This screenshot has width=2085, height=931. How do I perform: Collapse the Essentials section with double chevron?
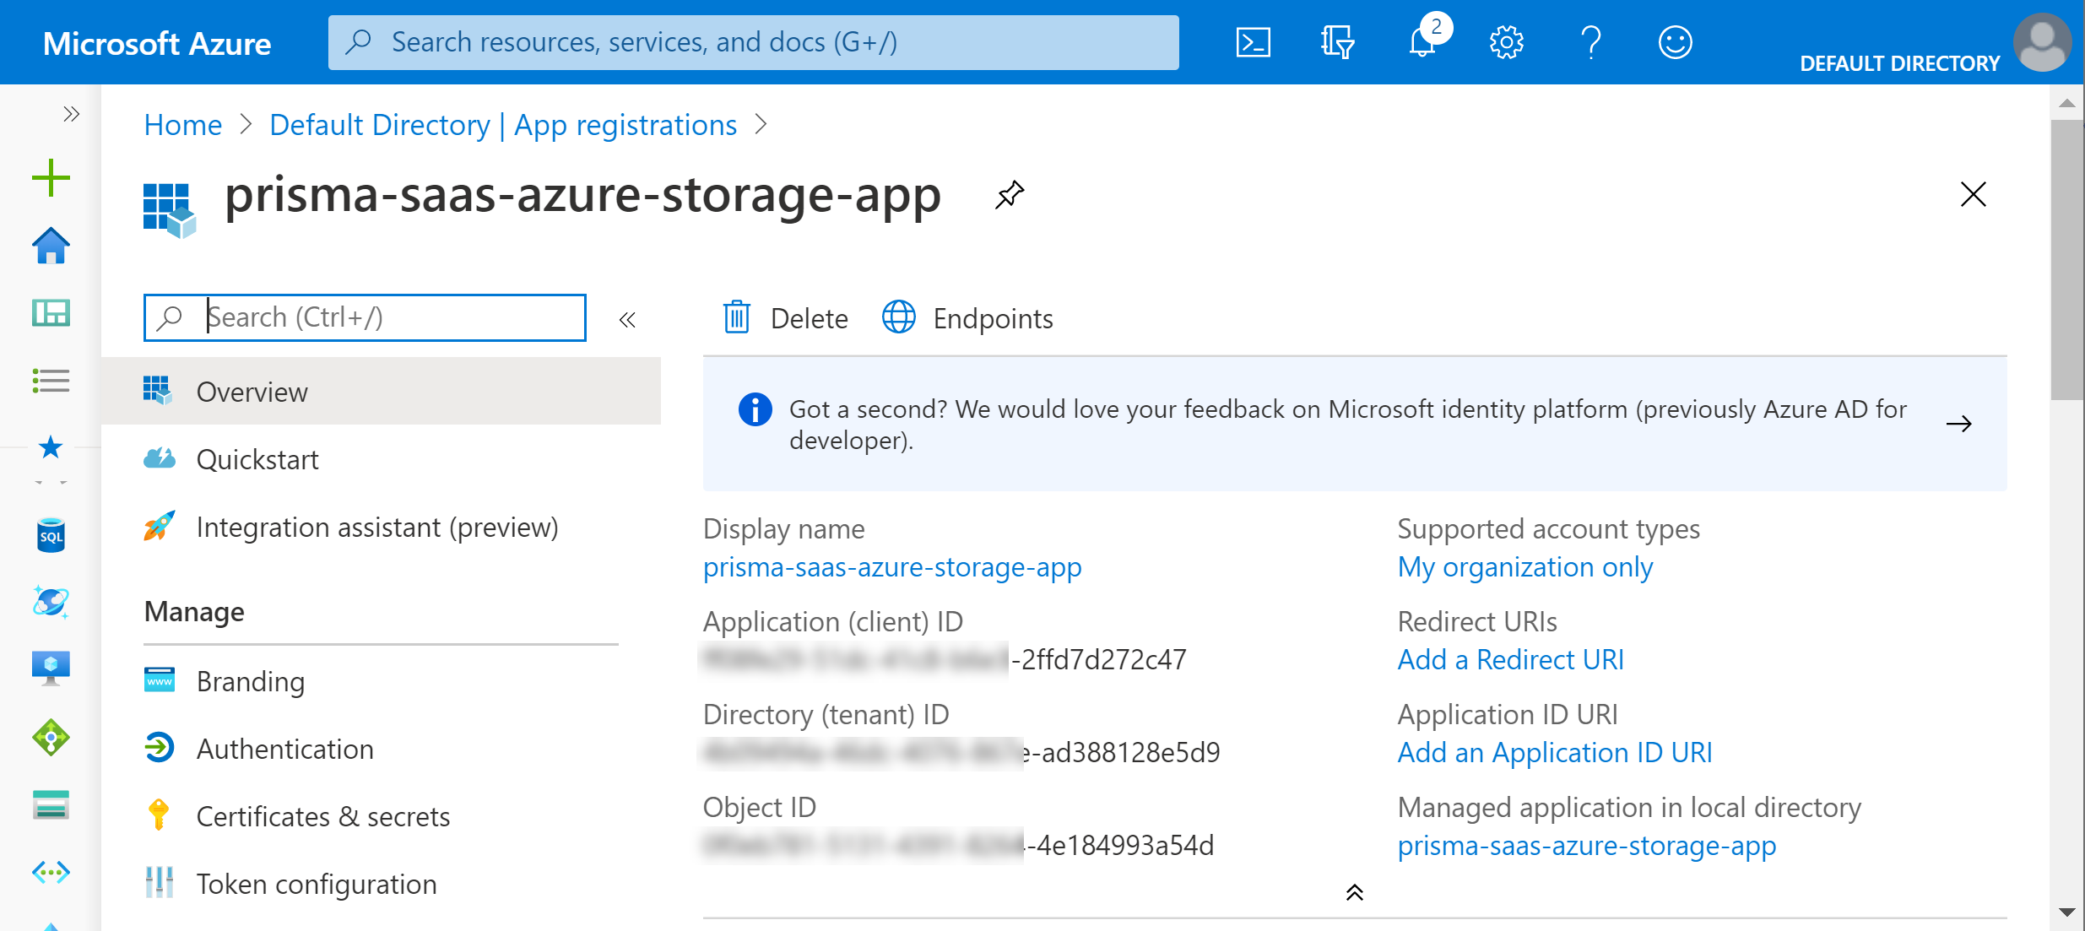[x=1354, y=892]
